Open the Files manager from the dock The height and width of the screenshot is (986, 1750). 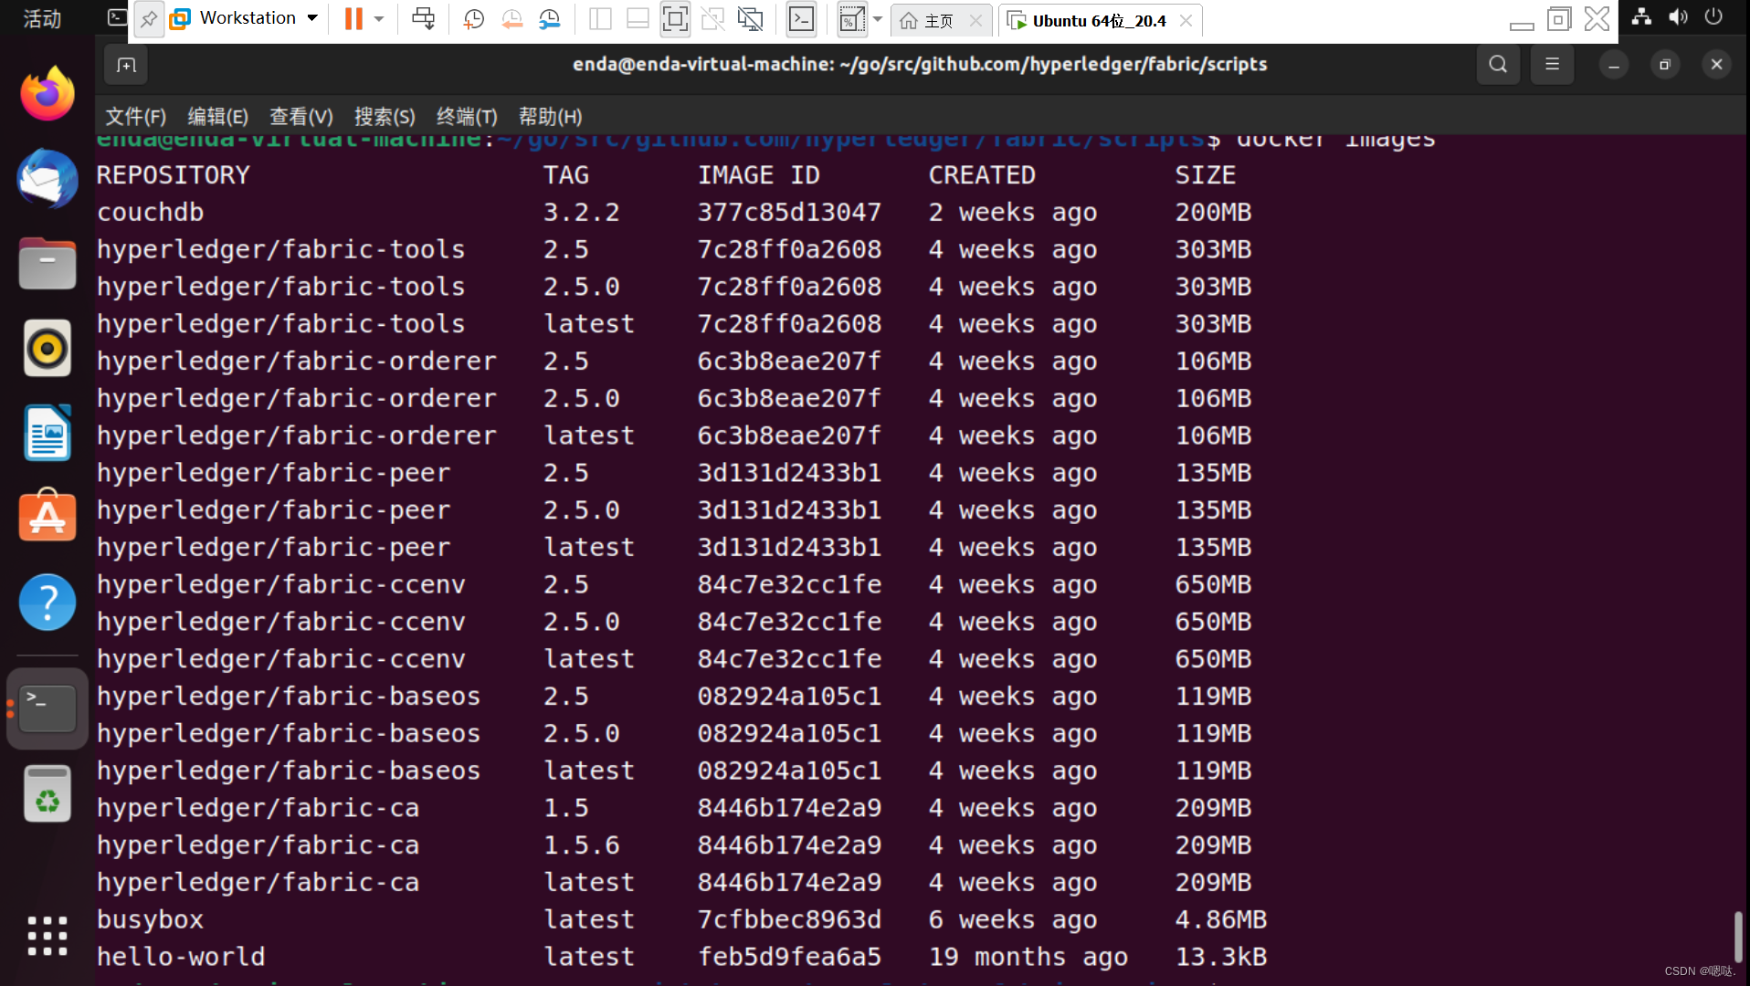point(47,263)
